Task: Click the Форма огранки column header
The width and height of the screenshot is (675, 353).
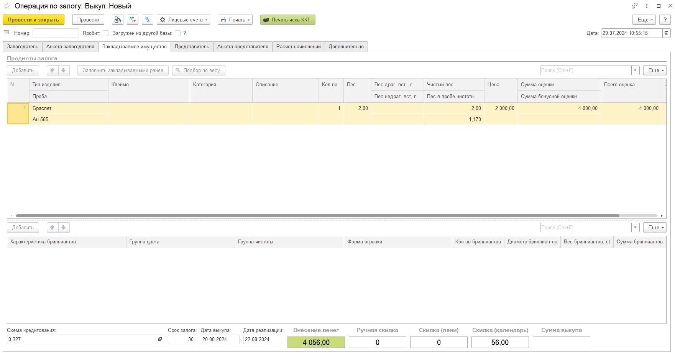Action: pos(398,242)
